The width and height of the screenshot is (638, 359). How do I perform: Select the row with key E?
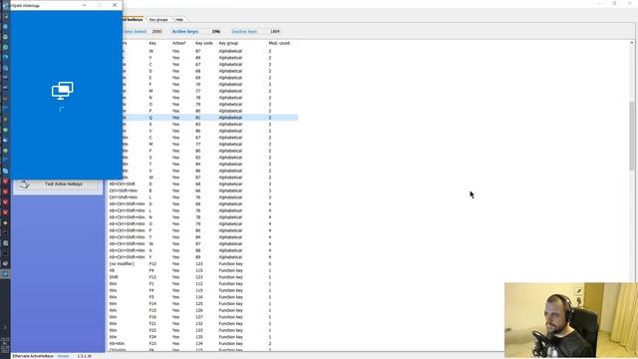210,78
